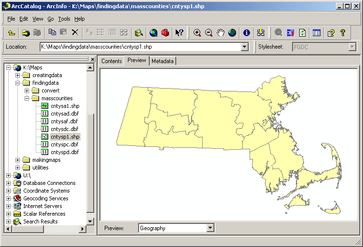Collapse the findingdata folder
The image size is (363, 247).
point(18,83)
